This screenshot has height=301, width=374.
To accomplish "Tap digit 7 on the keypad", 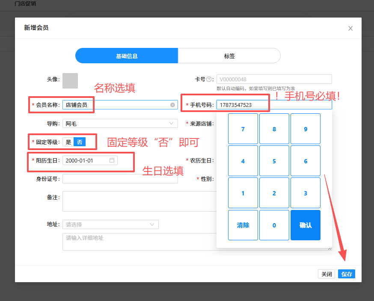I will point(243,129).
